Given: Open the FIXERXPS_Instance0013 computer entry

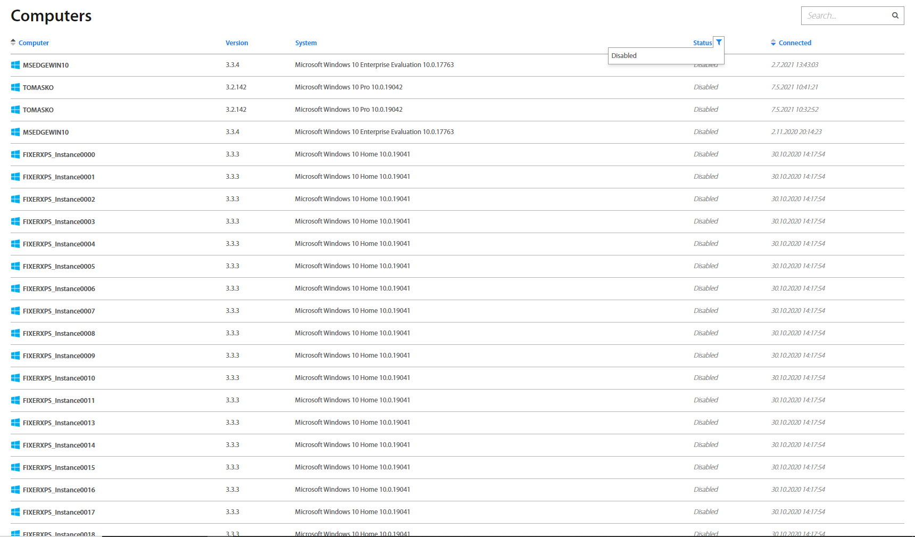Looking at the screenshot, I should point(59,423).
